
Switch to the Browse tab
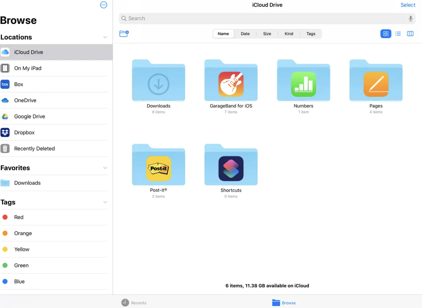(284, 303)
